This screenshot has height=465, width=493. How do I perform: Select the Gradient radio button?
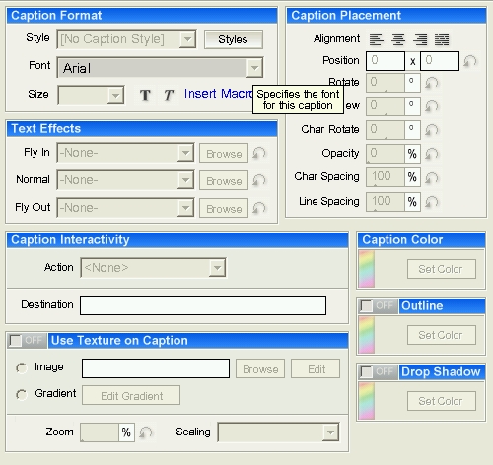22,394
